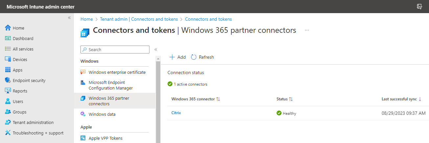Click the Home icon in left sidebar

pos(8,28)
